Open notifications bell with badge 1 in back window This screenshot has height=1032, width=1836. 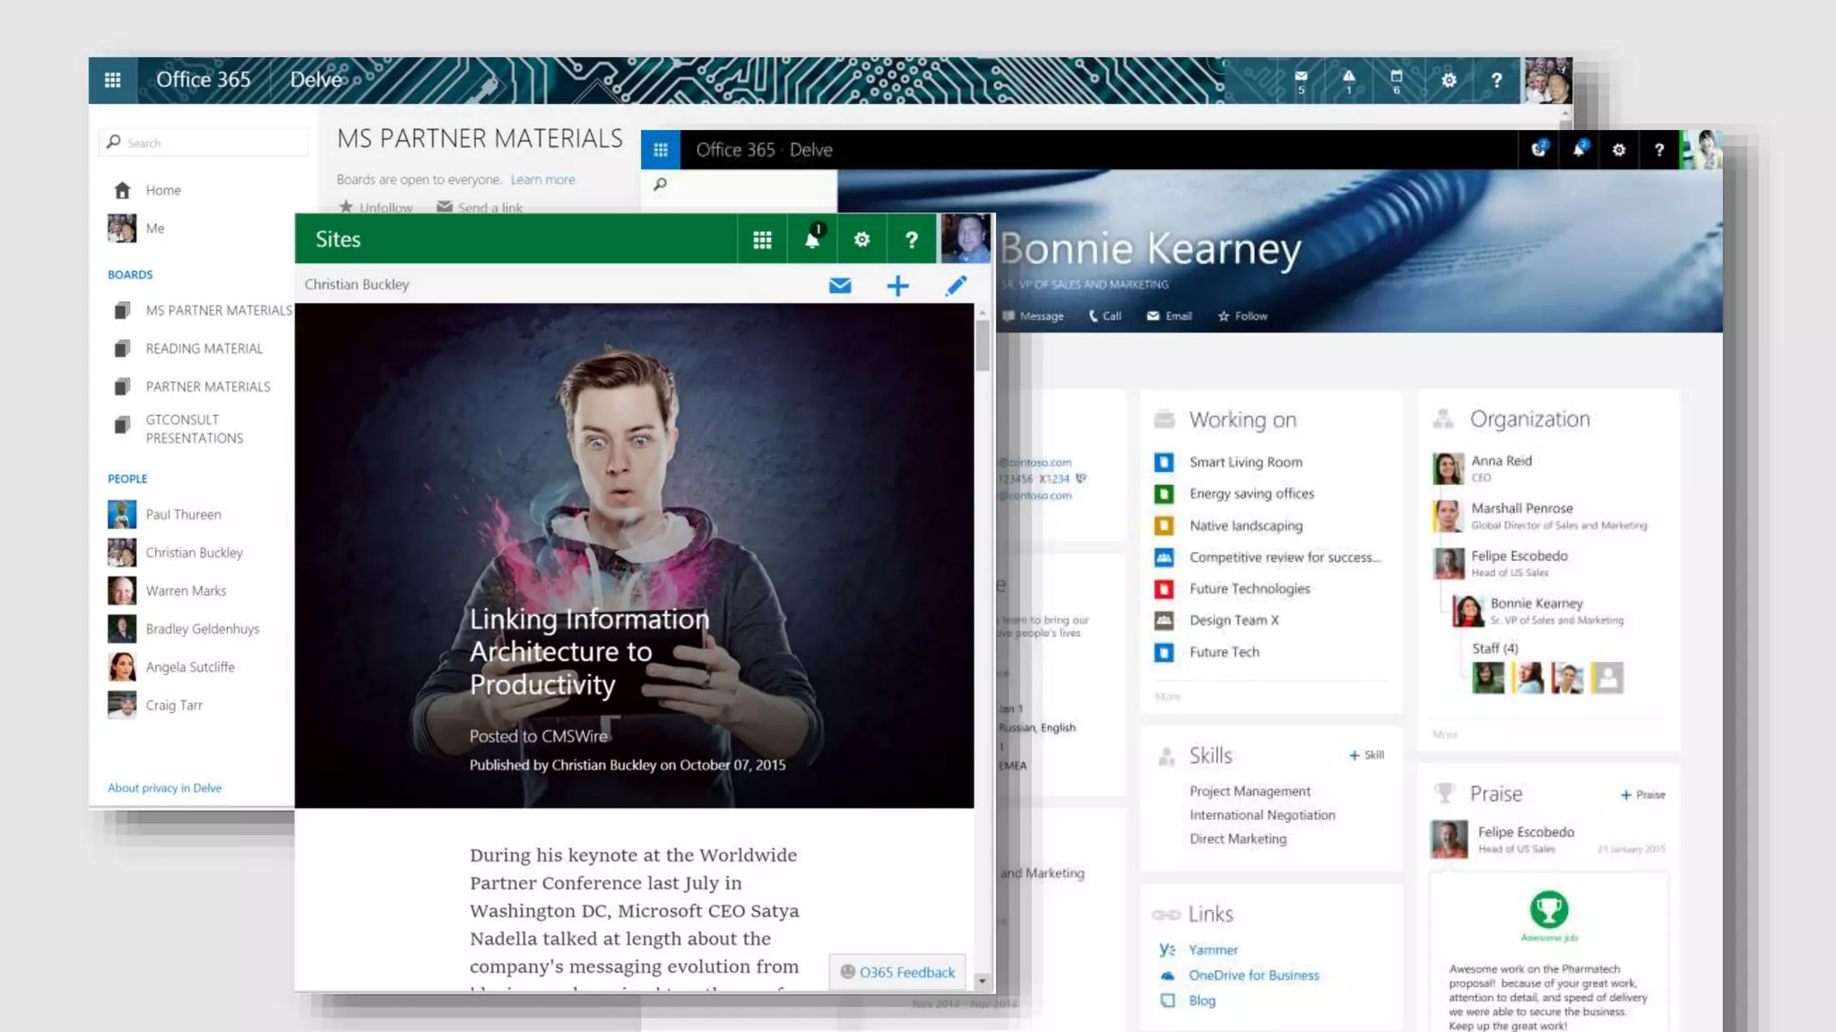pyautogui.click(x=1348, y=80)
